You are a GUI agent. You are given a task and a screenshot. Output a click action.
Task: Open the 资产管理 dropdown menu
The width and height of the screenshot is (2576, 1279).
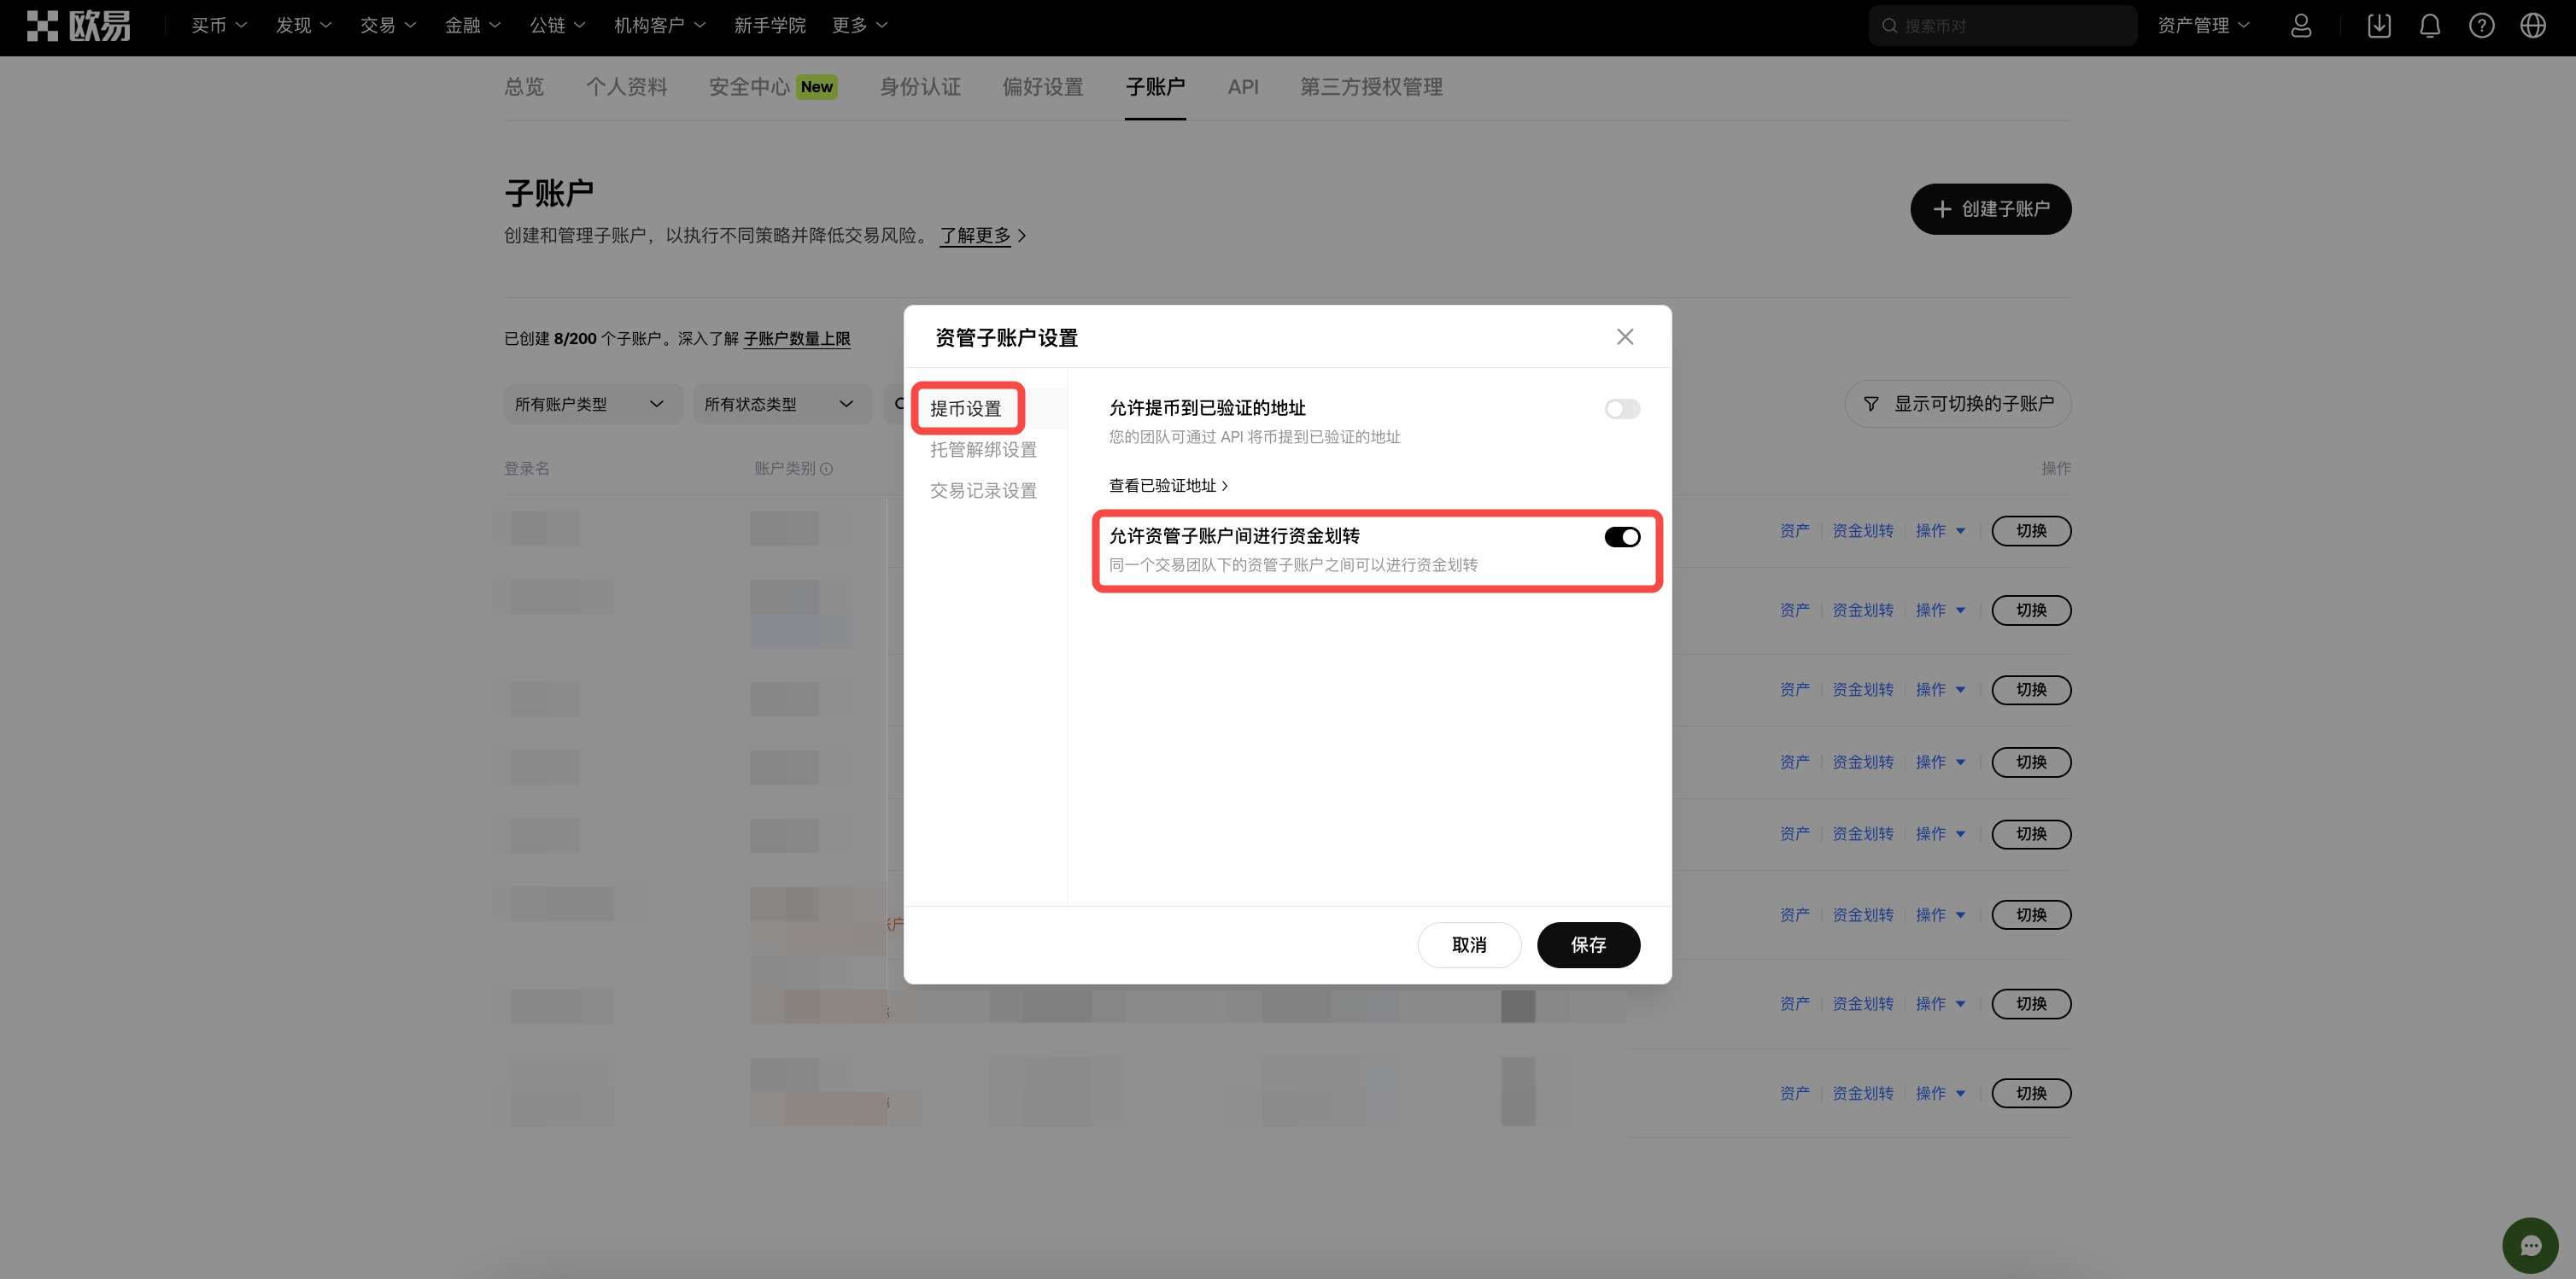tap(2203, 26)
